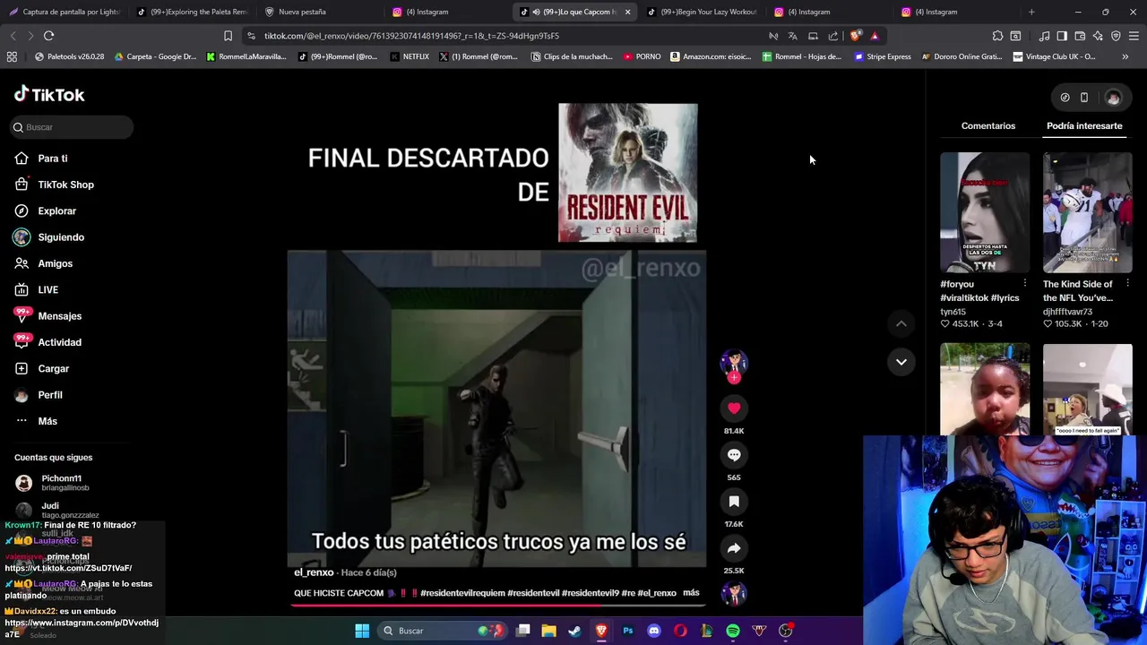Open Windows Start menu
This screenshot has width=1147, height=645.
(362, 631)
